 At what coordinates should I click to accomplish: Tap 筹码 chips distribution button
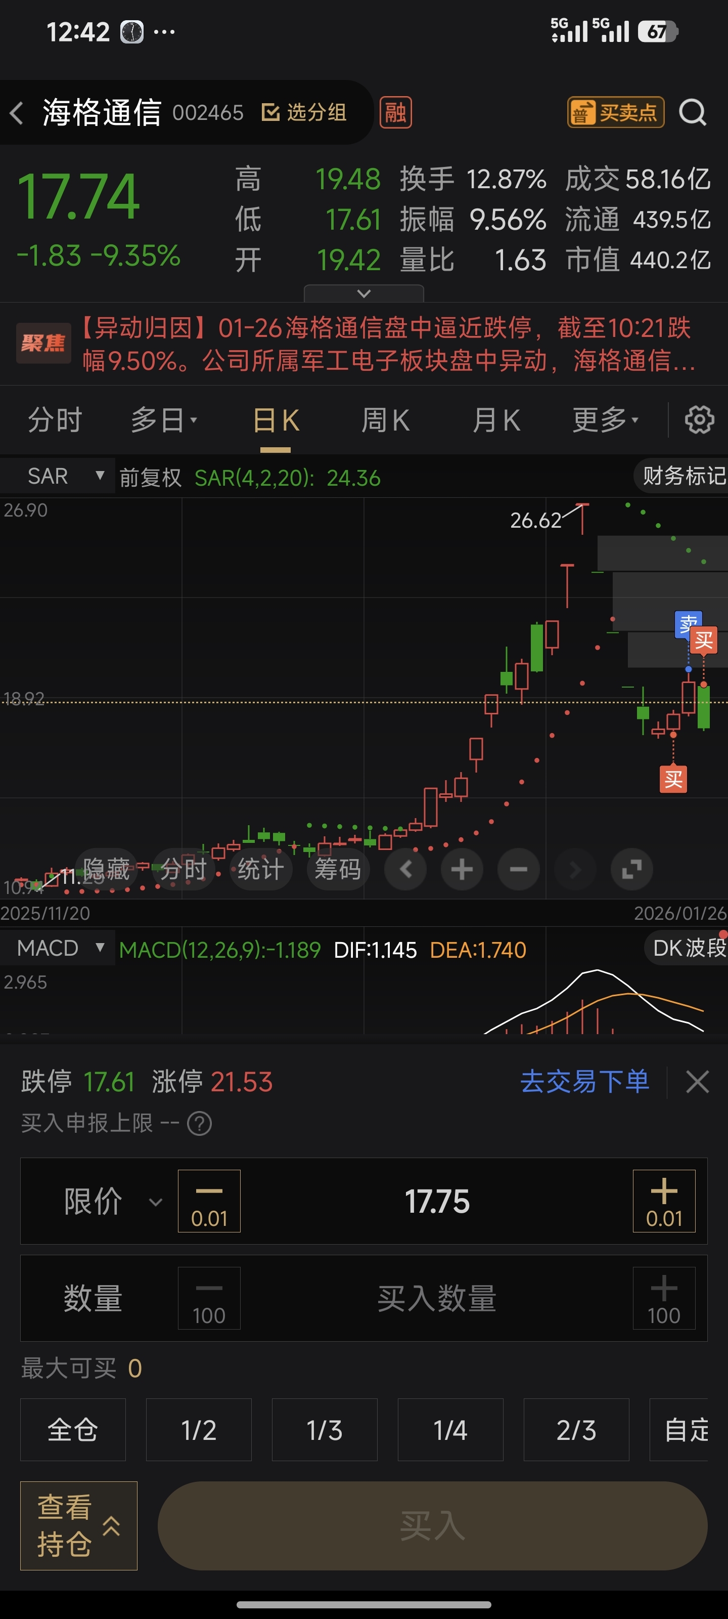tap(338, 869)
